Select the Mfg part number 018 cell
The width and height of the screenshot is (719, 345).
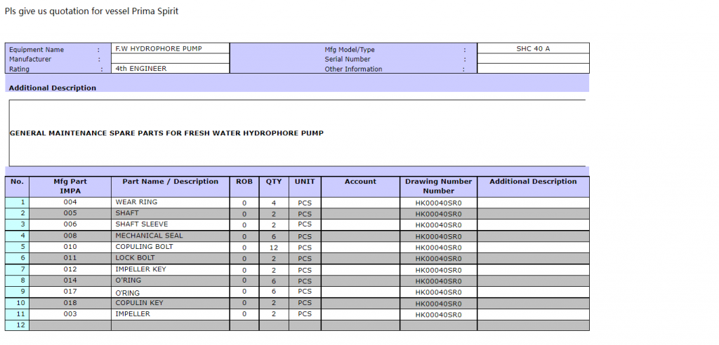[70, 303]
